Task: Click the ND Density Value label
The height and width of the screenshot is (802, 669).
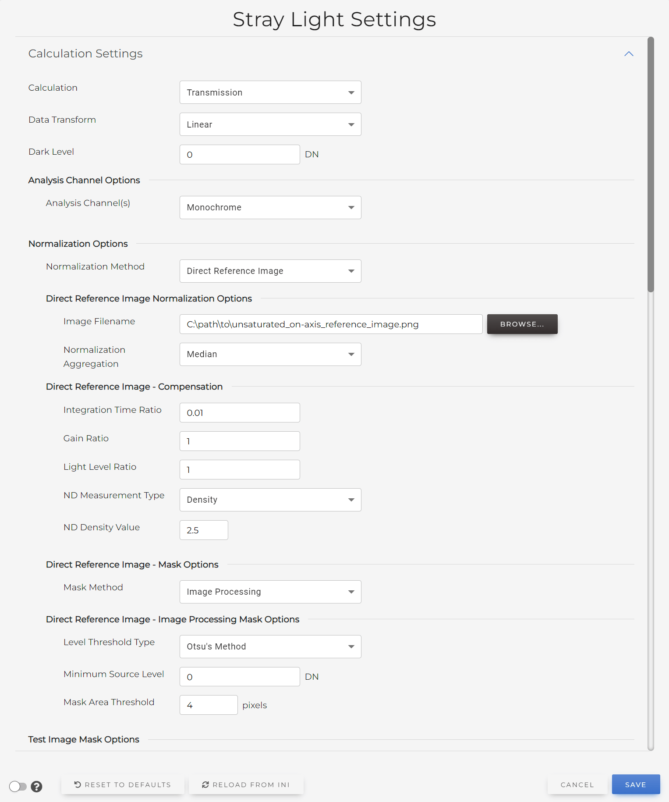Action: tap(102, 527)
